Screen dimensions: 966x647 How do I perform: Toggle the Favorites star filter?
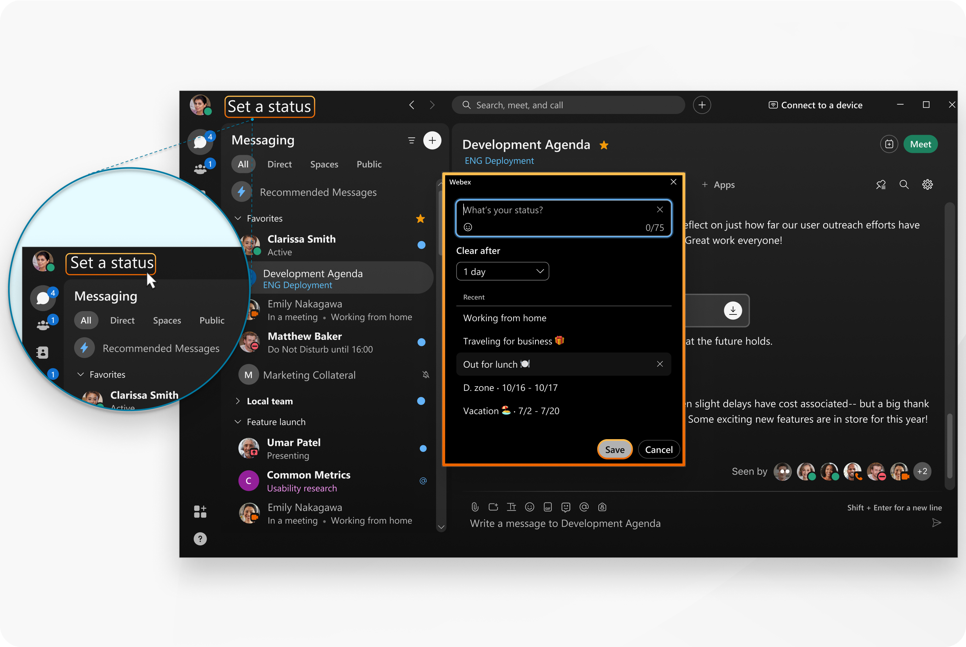pyautogui.click(x=420, y=218)
